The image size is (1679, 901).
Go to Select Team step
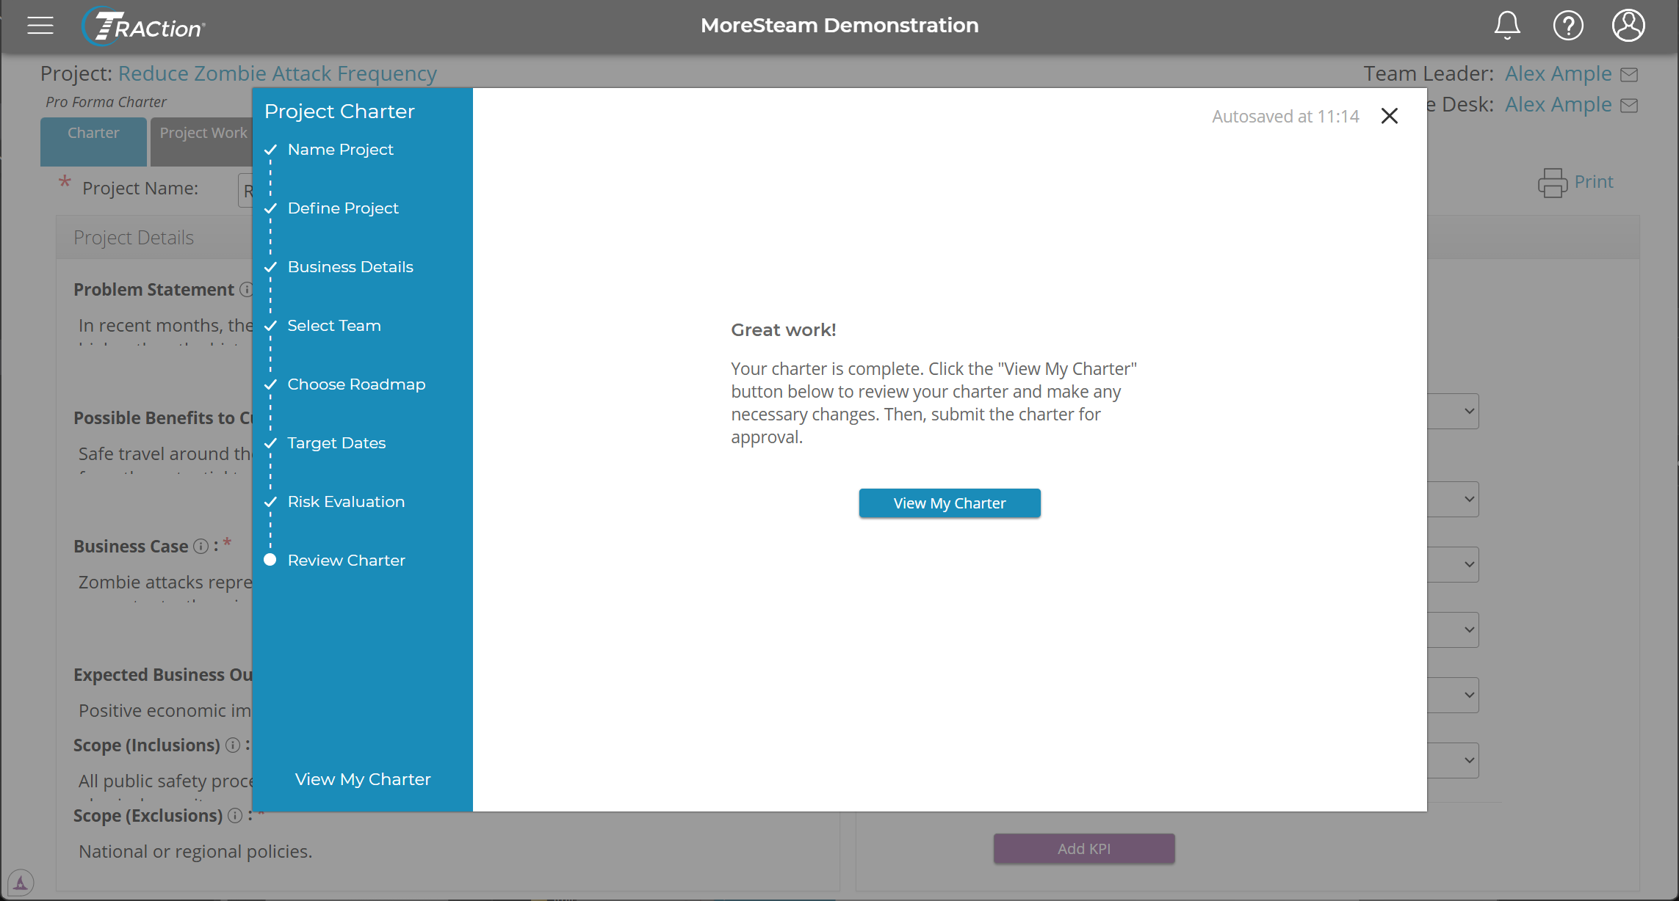point(334,326)
